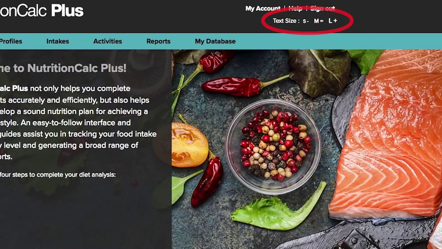This screenshot has width=442, height=249.
Task: Sign out of NutritionCalc Plus
Action: pos(323,8)
